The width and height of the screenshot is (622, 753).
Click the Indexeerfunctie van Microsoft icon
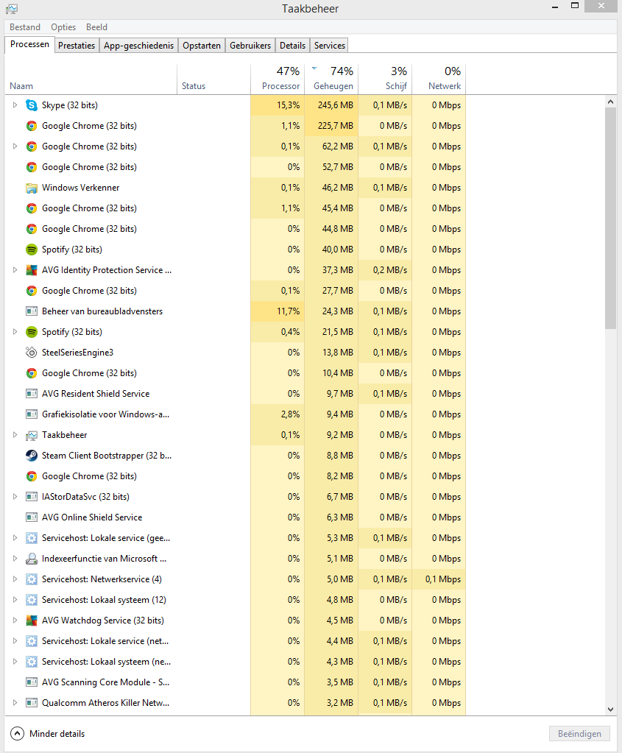[x=31, y=559]
